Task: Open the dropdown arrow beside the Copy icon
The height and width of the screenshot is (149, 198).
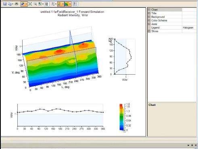Action: [x=13, y=4]
